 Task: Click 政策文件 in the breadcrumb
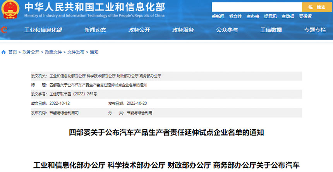[53, 52]
